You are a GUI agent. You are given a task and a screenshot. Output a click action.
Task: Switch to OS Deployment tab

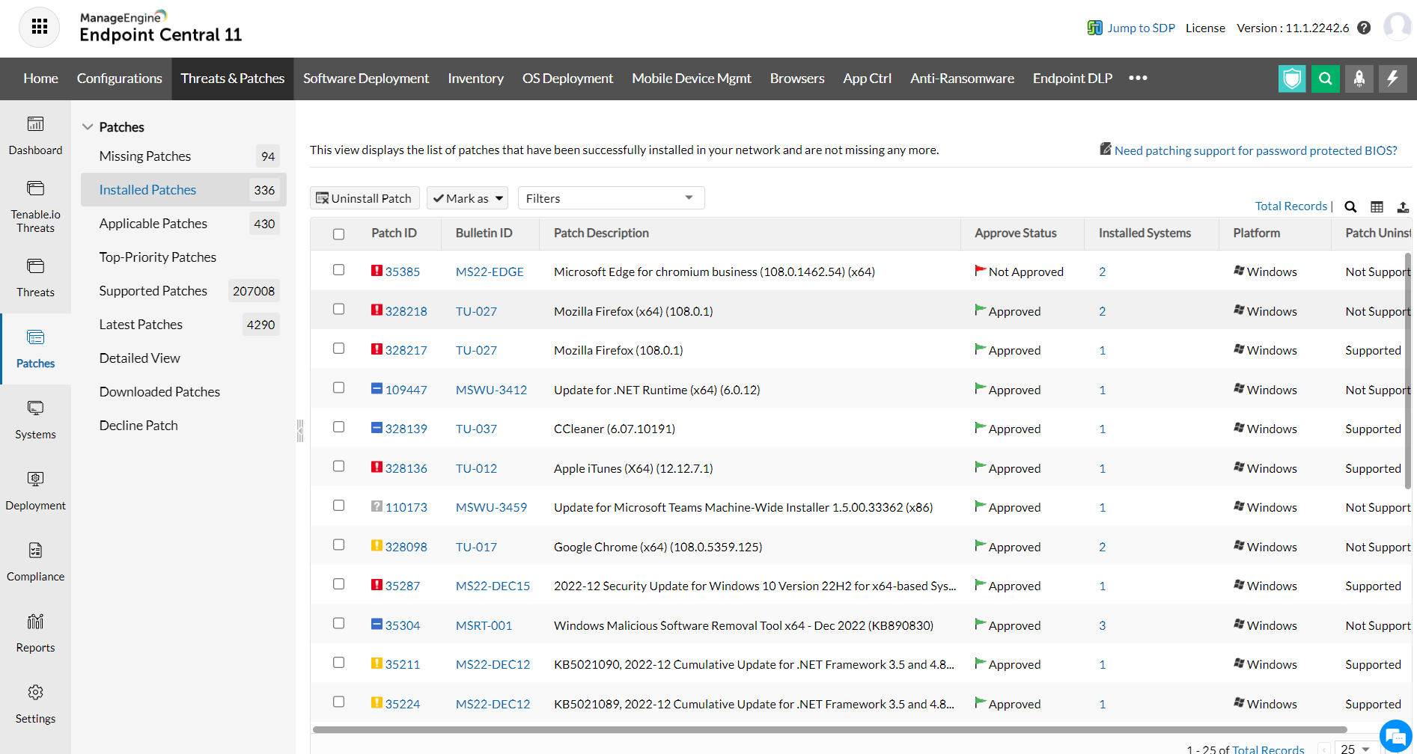[x=567, y=79]
